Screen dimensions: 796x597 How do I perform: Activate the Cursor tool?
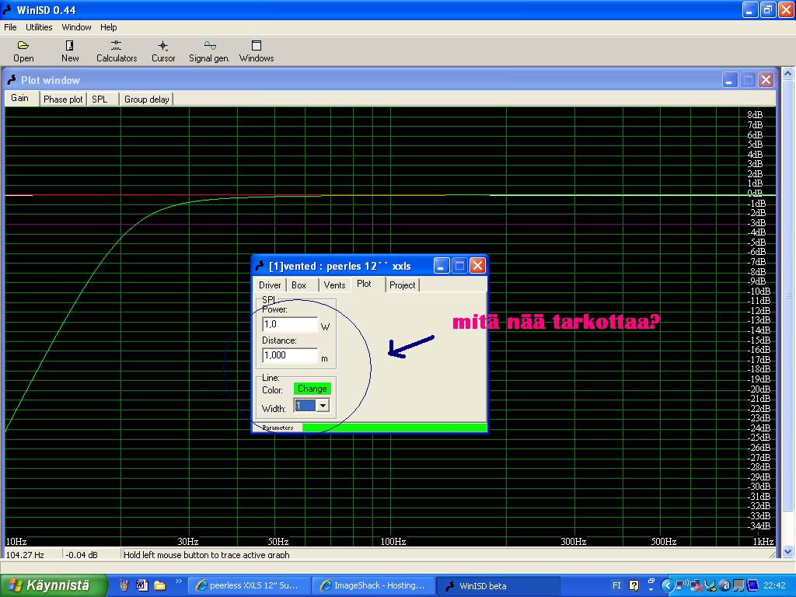click(163, 51)
